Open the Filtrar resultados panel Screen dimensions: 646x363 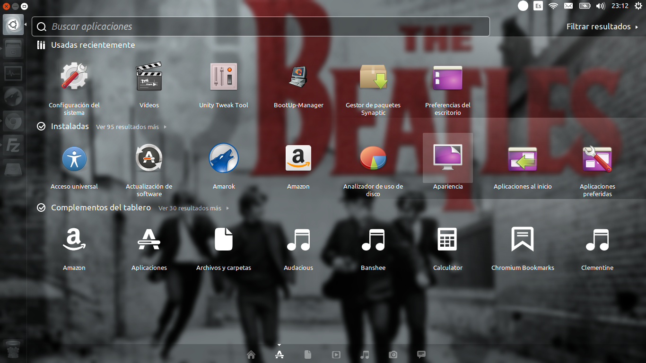[599, 26]
